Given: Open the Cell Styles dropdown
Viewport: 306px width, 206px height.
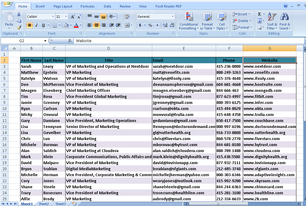Looking at the screenshot, I should [222, 21].
